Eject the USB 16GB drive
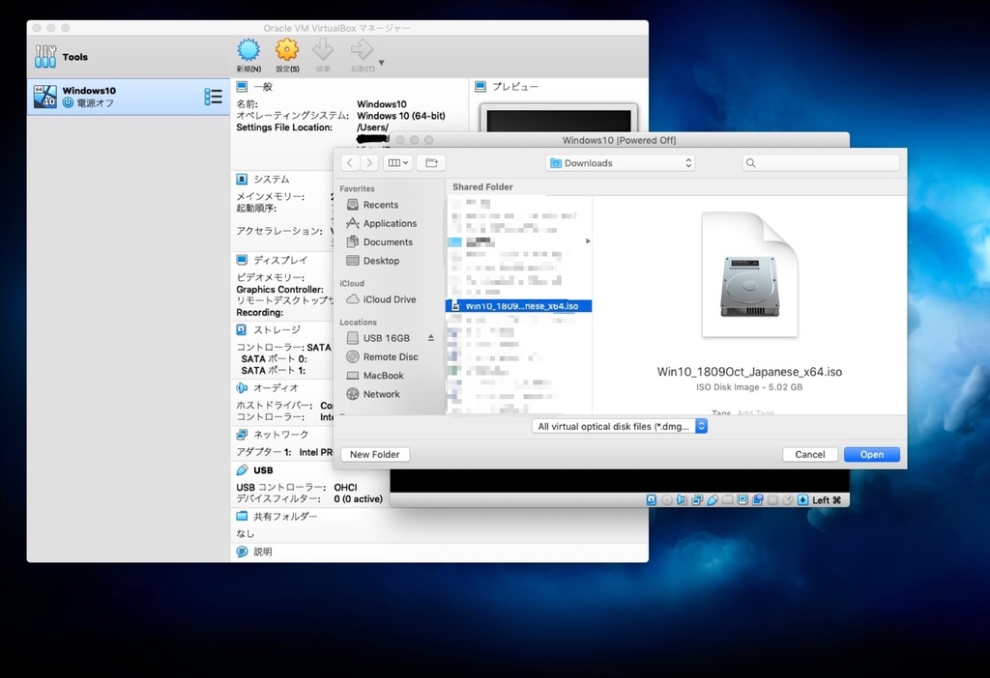The height and width of the screenshot is (678, 990). [430, 338]
